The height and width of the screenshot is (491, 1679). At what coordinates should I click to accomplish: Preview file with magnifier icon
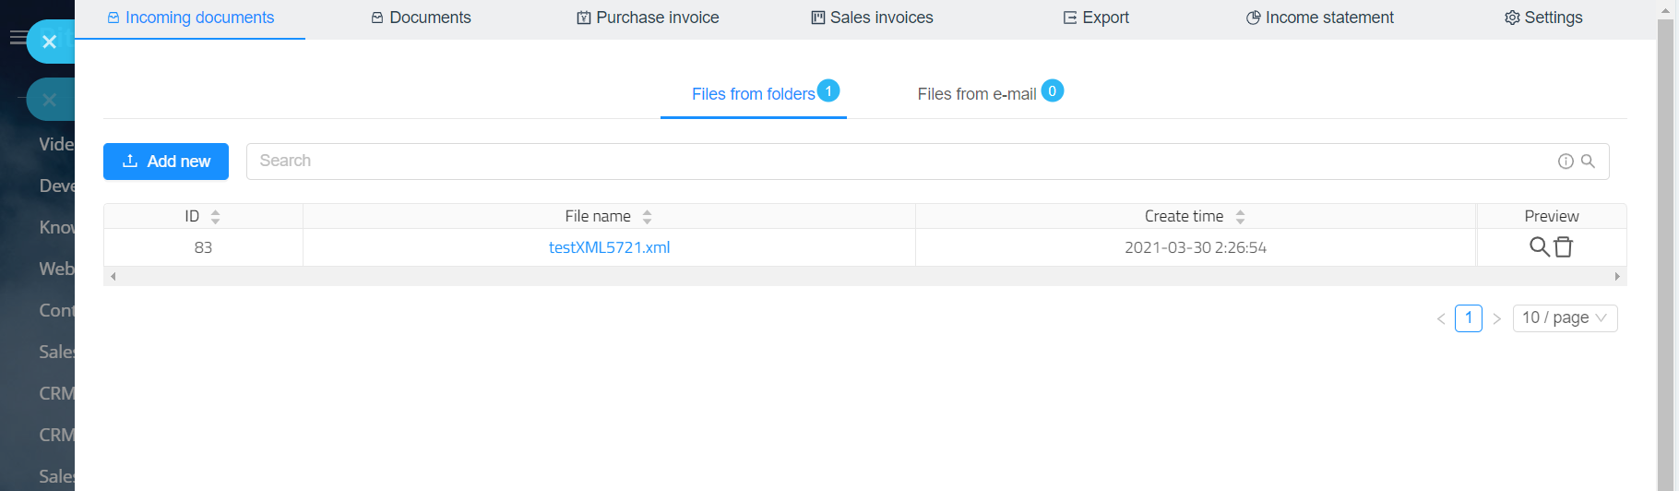(x=1539, y=246)
